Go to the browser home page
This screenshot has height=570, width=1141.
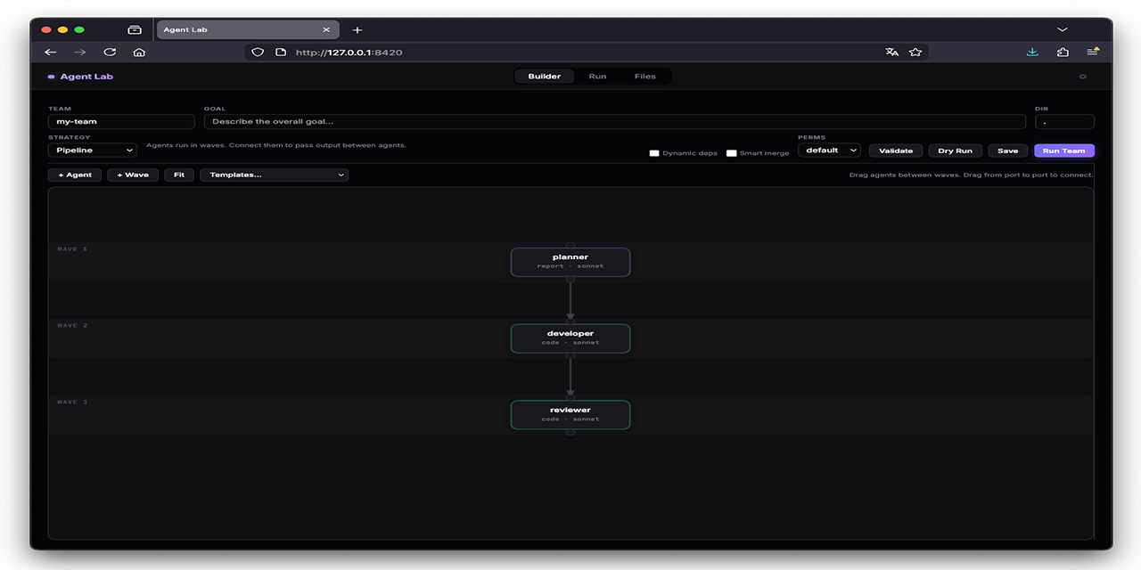pyautogui.click(x=139, y=53)
